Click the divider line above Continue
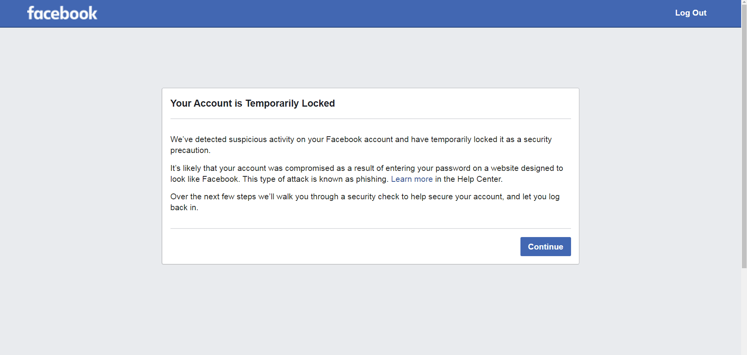The height and width of the screenshot is (355, 747). pos(370,228)
